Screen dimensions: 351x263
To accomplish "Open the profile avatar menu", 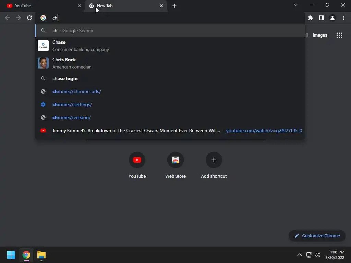I will [332, 18].
